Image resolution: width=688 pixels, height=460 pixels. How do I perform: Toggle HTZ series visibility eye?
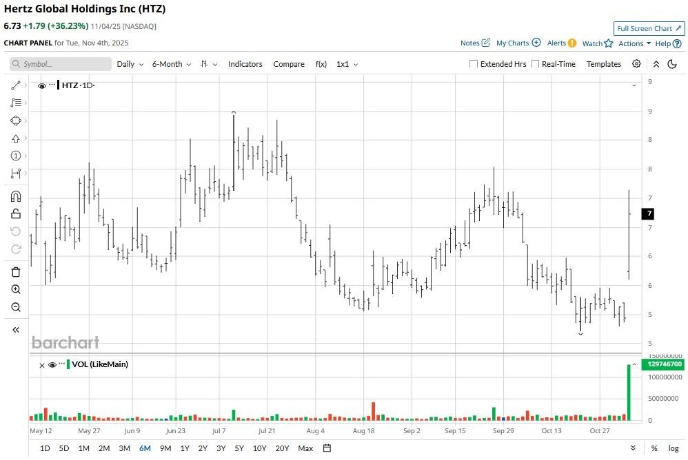point(41,86)
